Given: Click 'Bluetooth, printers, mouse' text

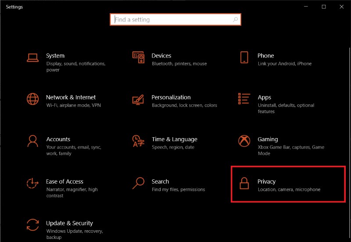Looking at the screenshot, I should coord(179,64).
